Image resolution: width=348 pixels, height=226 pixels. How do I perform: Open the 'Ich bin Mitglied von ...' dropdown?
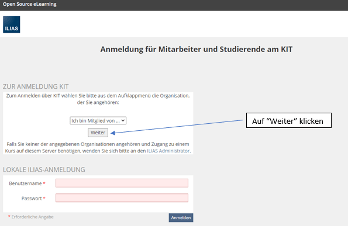click(98, 120)
